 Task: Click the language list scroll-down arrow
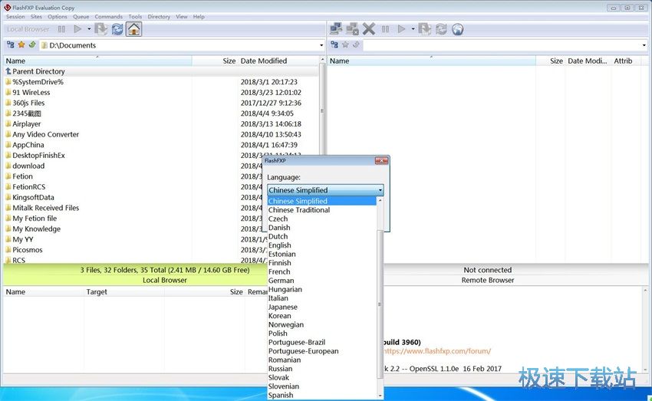click(380, 396)
